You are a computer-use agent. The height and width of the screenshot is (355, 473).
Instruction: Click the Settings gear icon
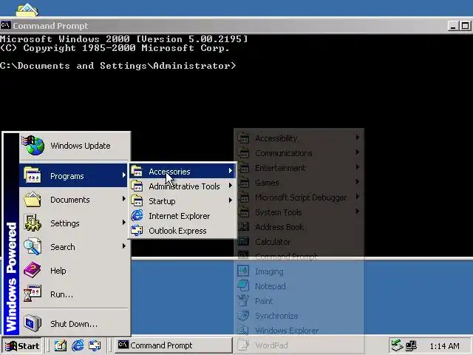pos(33,223)
